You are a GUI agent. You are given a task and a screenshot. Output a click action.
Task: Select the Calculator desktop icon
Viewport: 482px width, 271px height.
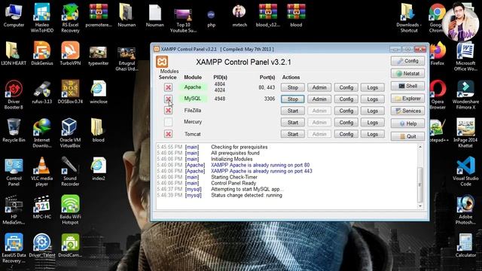[465, 245]
